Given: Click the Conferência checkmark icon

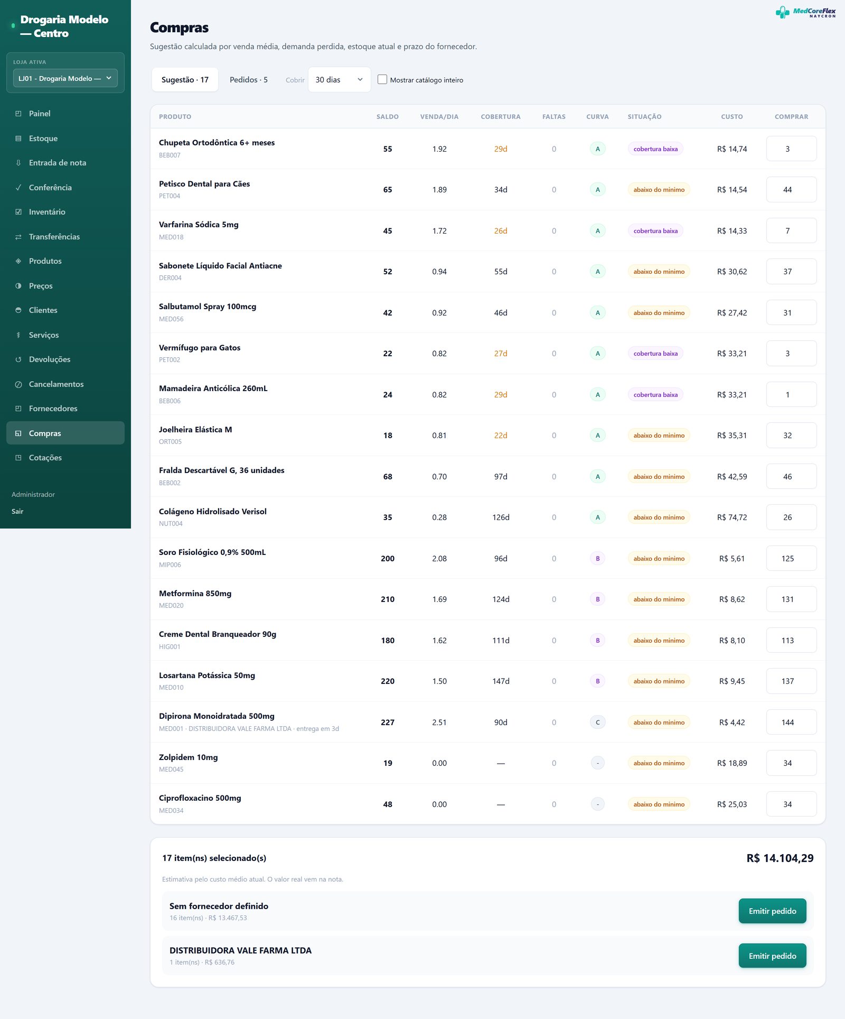Looking at the screenshot, I should click(x=18, y=188).
